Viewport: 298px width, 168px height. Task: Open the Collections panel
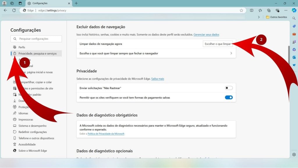[269, 10]
